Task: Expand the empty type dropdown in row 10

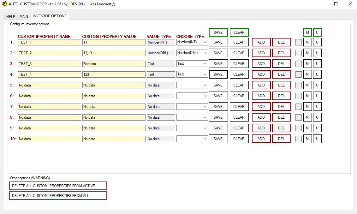Action: pyautogui.click(x=192, y=139)
